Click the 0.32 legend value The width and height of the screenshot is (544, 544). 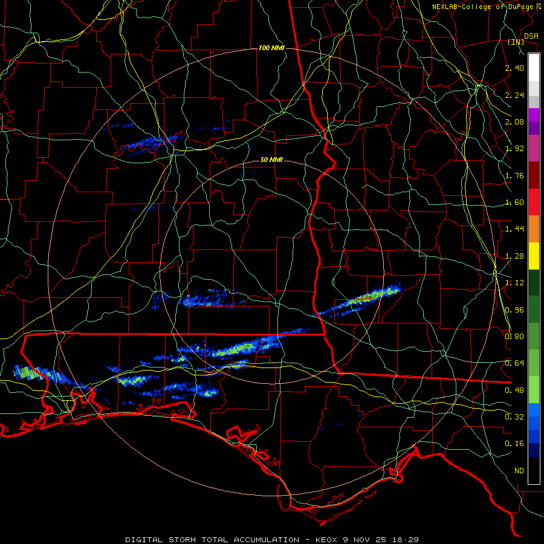(x=514, y=417)
